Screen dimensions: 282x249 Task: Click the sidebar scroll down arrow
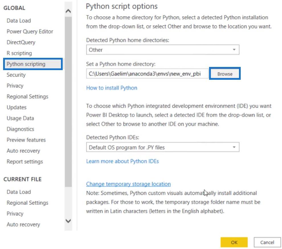tap(68, 221)
